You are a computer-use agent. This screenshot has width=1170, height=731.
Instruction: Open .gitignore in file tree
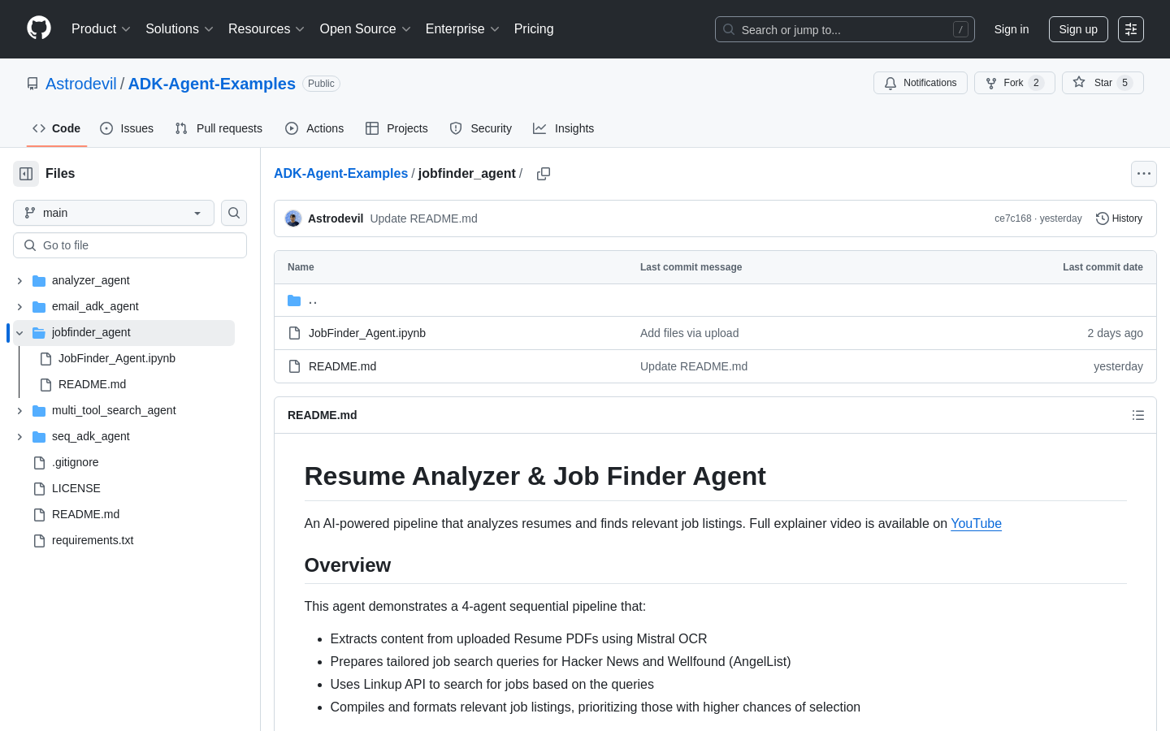coord(76,462)
